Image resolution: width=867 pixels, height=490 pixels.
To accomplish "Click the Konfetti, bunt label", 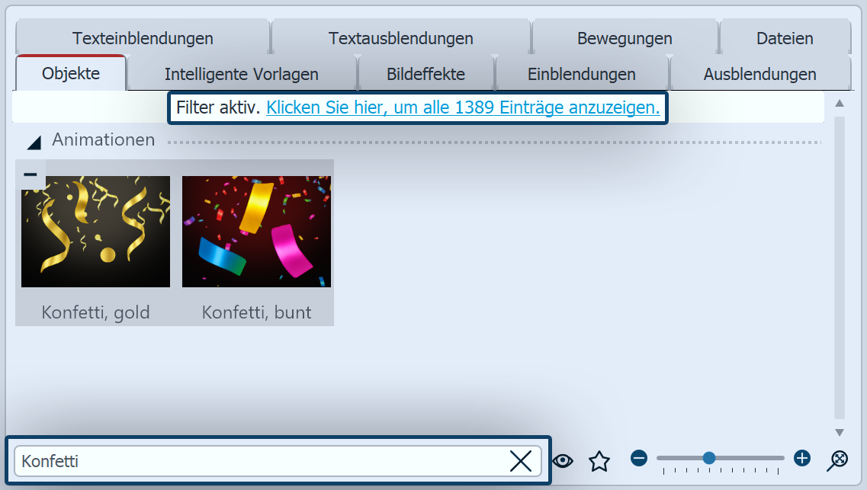I will point(256,312).
